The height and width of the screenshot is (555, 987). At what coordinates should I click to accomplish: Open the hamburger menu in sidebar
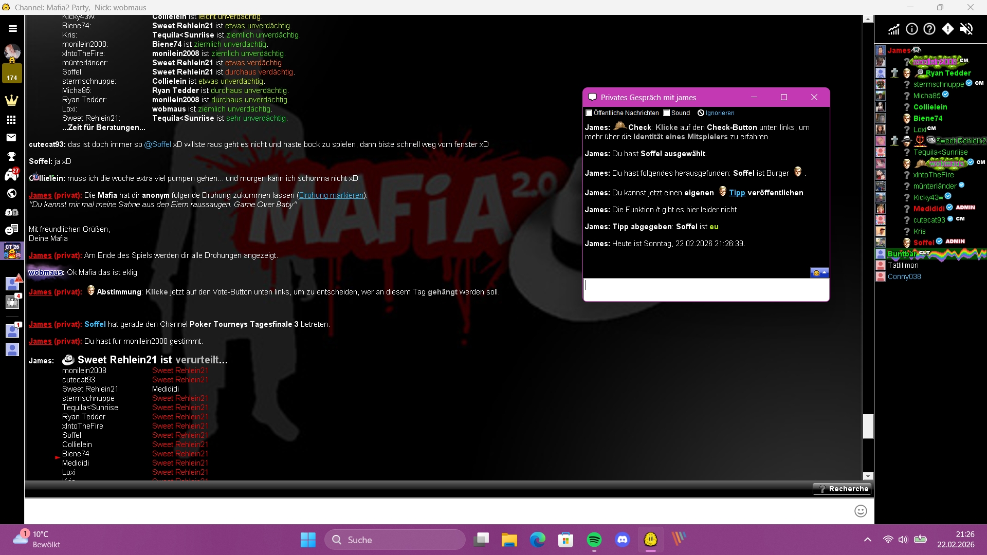(x=12, y=29)
